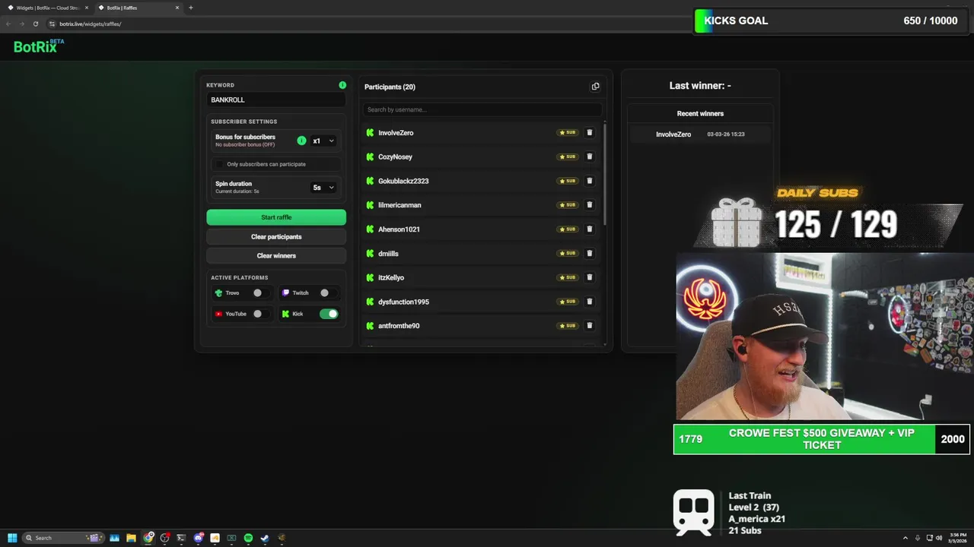This screenshot has width=974, height=547.
Task: Select participant dysfunction1995
Action: [403, 302]
